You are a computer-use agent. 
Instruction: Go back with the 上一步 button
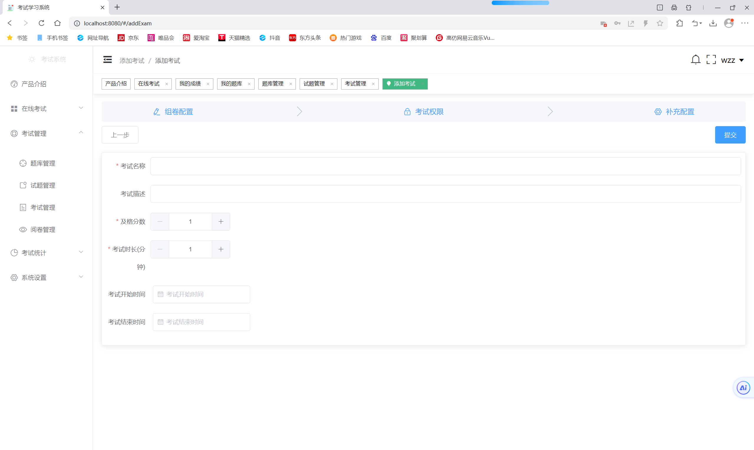click(120, 135)
